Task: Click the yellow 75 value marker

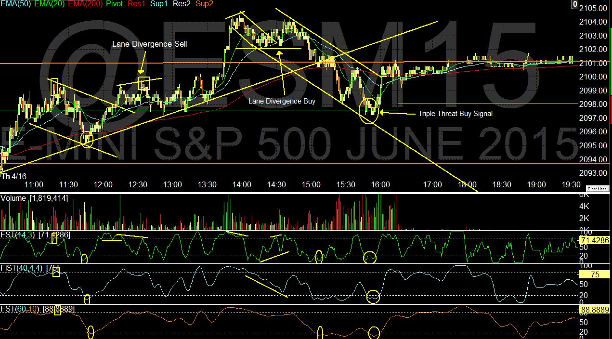Action: point(595,274)
